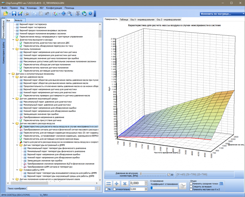Image resolution: width=245 pixels, height=197 pixels.
Task: Open the blue diamond info icon
Action: pyautogui.click(x=64, y=14)
